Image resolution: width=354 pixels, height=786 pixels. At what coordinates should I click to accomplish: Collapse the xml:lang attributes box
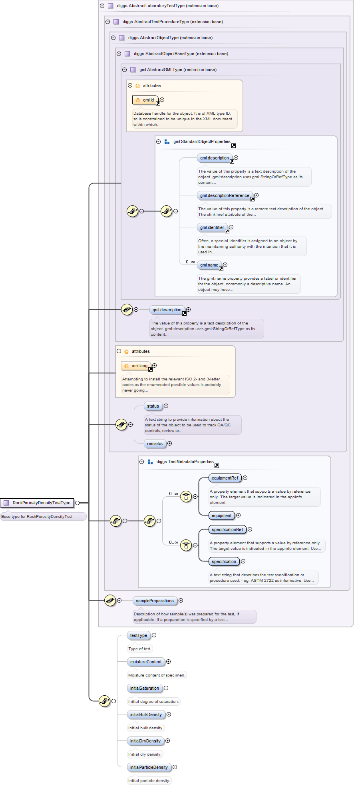119,351
